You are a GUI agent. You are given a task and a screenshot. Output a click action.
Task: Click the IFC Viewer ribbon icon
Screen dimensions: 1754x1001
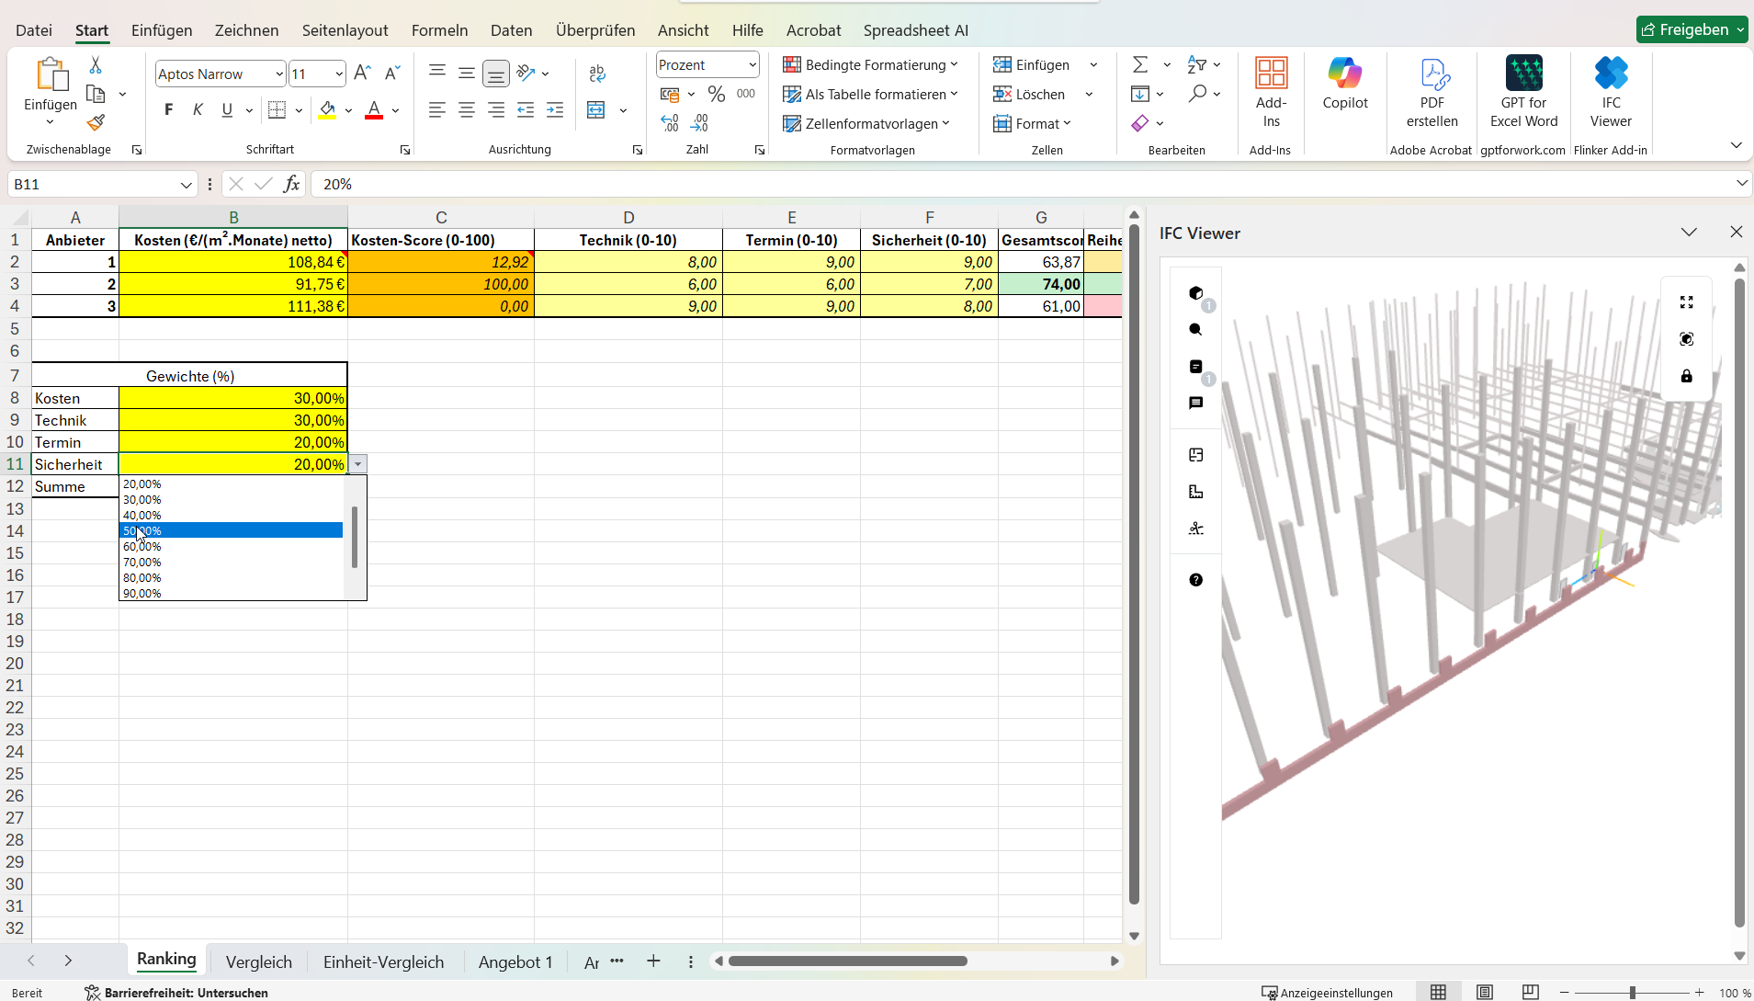tap(1611, 92)
